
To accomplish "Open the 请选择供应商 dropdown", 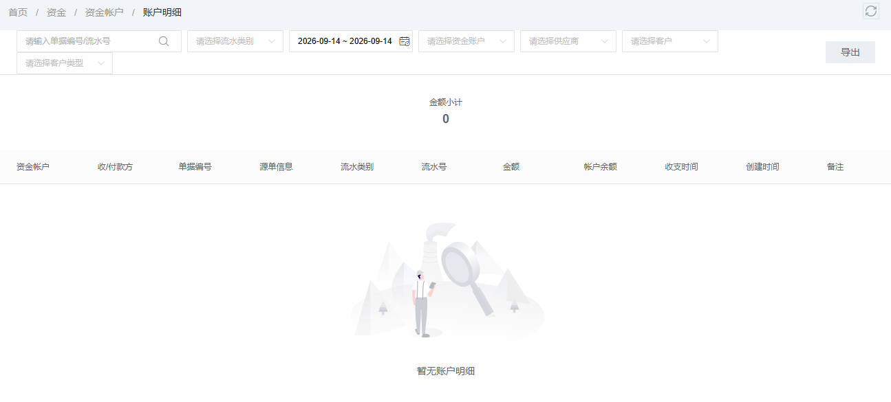I will tap(568, 41).
